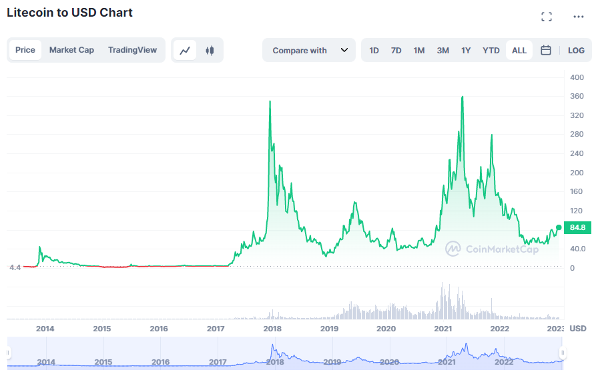
Task: Select the ALL time range
Action: (x=519, y=50)
